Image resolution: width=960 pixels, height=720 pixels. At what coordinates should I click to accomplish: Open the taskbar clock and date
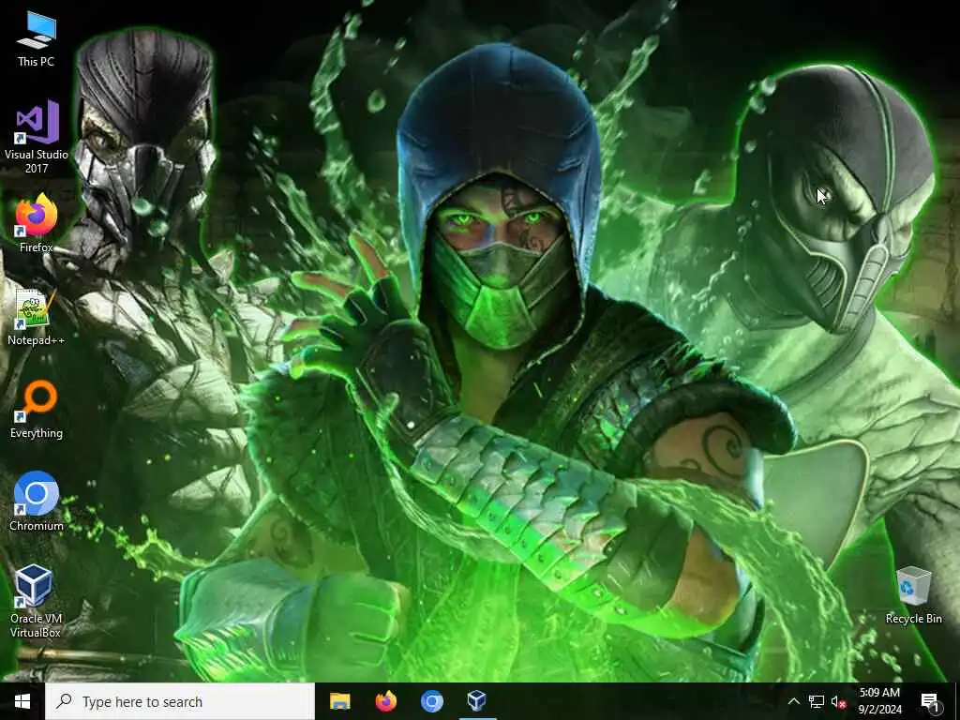879,701
